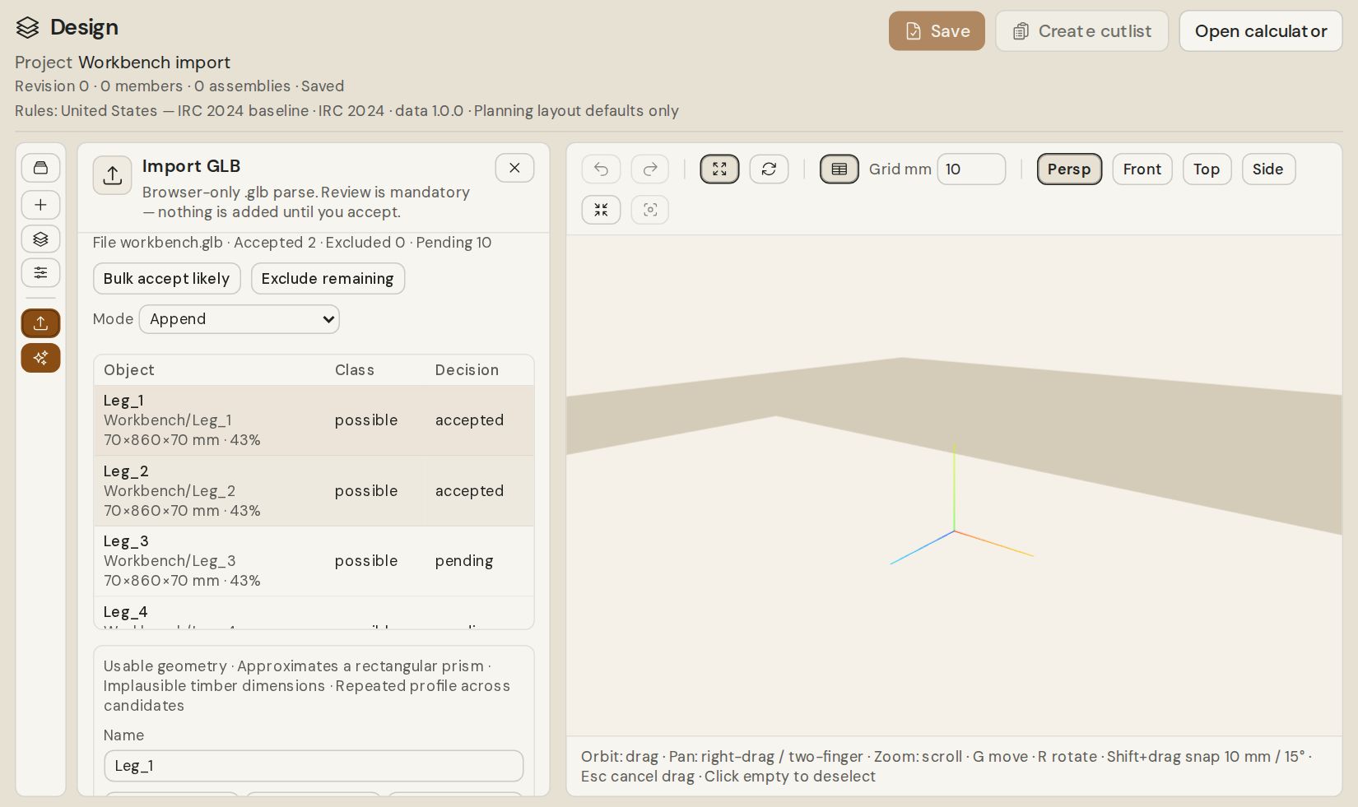Open the sliders settings icon in sidebar

tap(40, 273)
